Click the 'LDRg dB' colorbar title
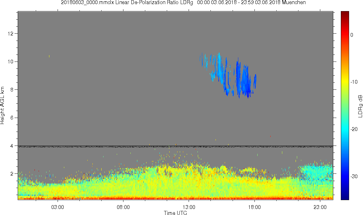The width and height of the screenshot is (363, 215). pos(360,106)
